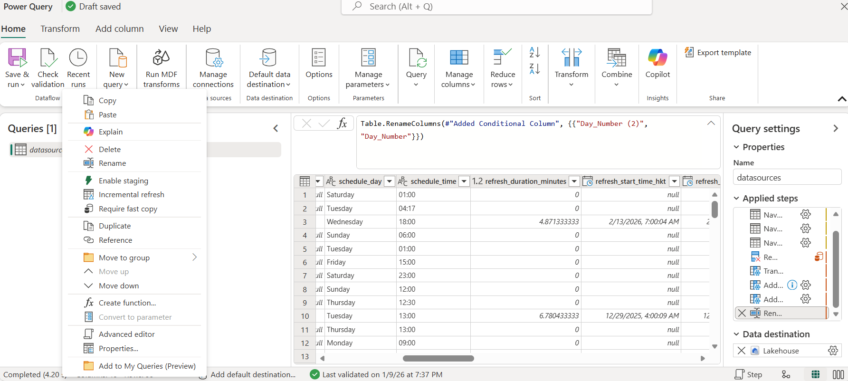Screen dimensions: 848x381
Task: Sort descending with the Z-A icon
Action: [x=534, y=69]
